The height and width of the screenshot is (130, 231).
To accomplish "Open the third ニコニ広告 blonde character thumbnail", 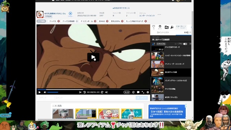I will [109, 114].
